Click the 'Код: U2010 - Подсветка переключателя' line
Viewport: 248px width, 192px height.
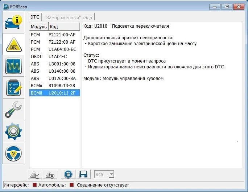click(126, 26)
